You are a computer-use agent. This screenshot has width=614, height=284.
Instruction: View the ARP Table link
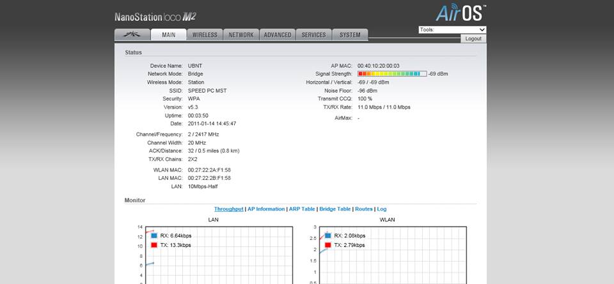coord(302,209)
